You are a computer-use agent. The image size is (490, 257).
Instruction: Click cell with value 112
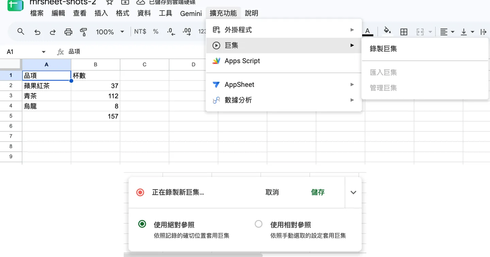(x=96, y=96)
